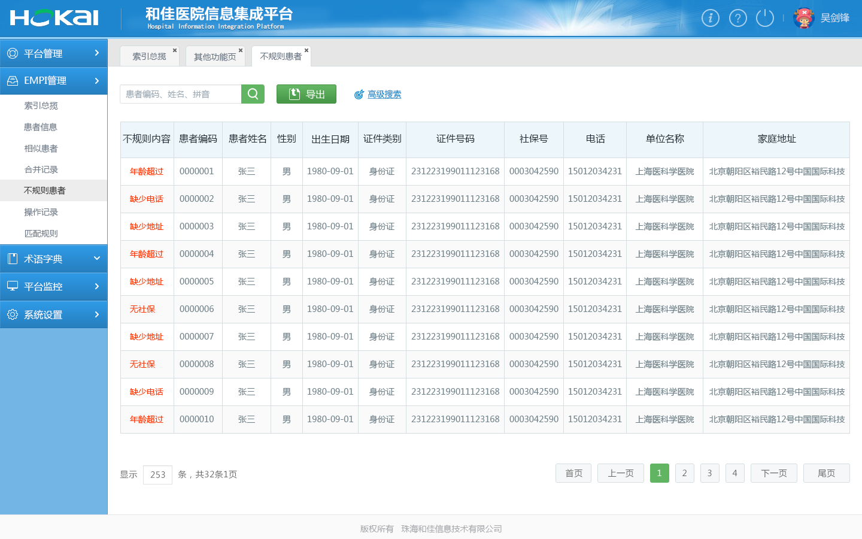Open user avatar of 吴剑锋

coord(803,18)
